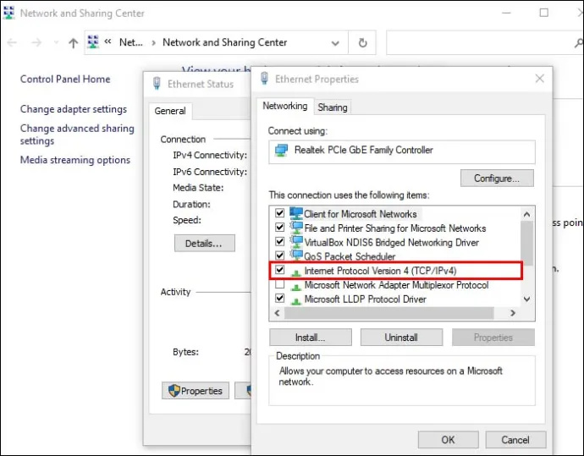Click the horizontal scrollbar of items list
Image resolution: width=584 pixels, height=456 pixels.
pyautogui.click(x=388, y=313)
